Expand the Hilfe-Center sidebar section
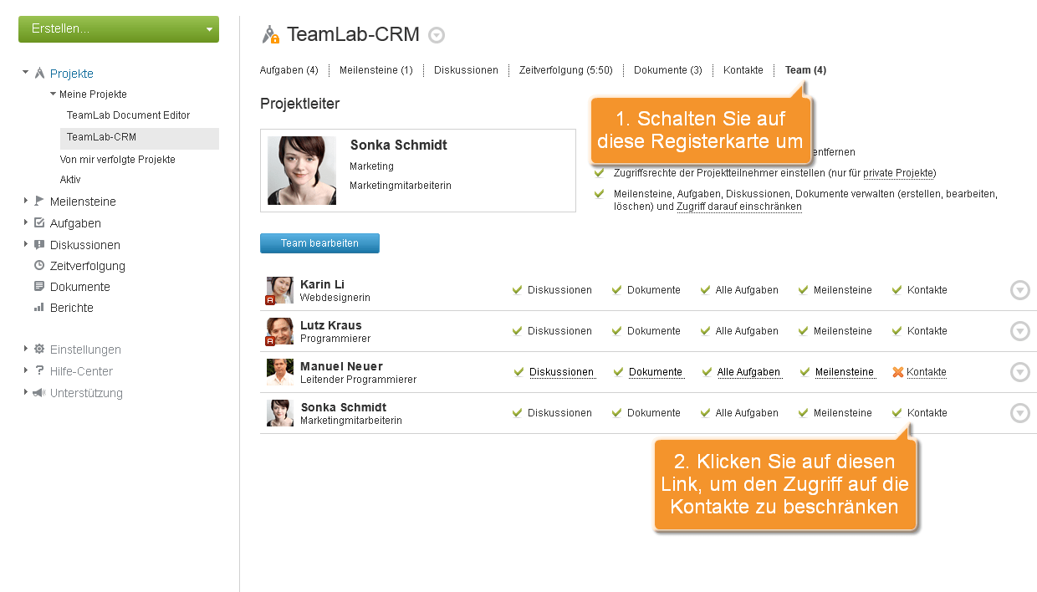 coord(26,370)
